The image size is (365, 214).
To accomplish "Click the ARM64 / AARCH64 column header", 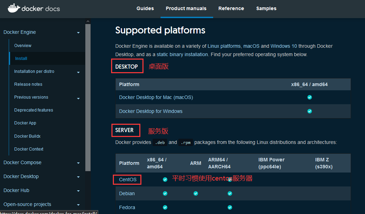I will 219,163.
